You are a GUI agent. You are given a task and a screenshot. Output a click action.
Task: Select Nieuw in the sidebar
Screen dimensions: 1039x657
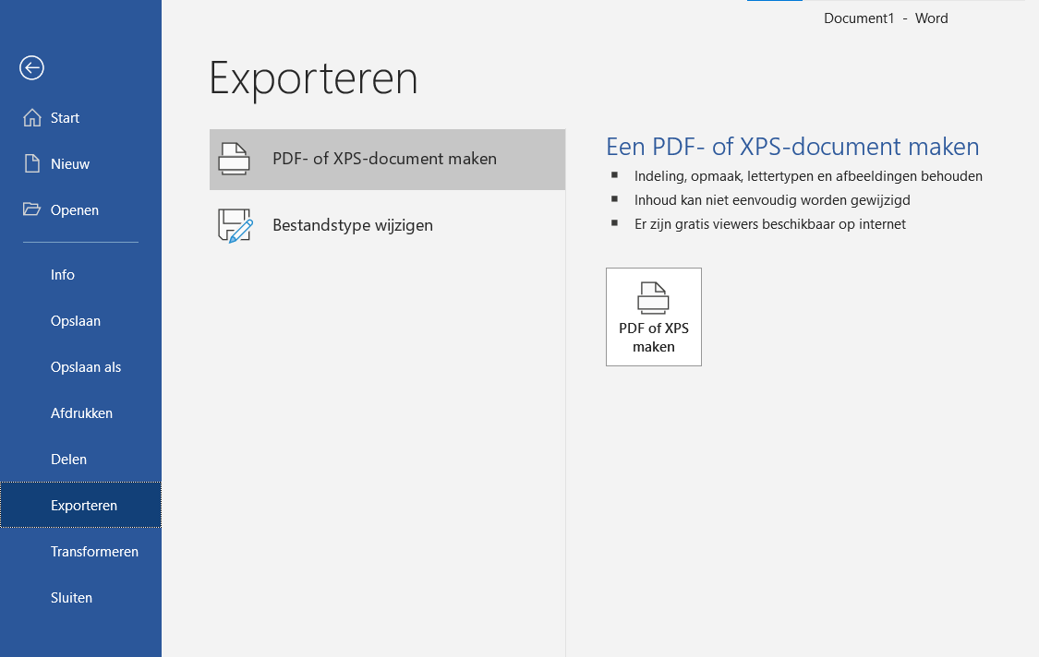tap(81, 163)
